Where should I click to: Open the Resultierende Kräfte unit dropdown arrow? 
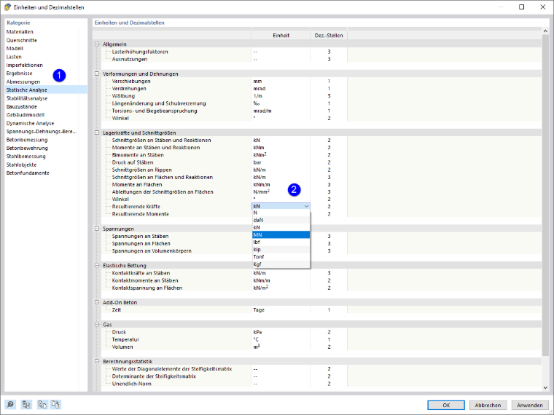point(306,207)
